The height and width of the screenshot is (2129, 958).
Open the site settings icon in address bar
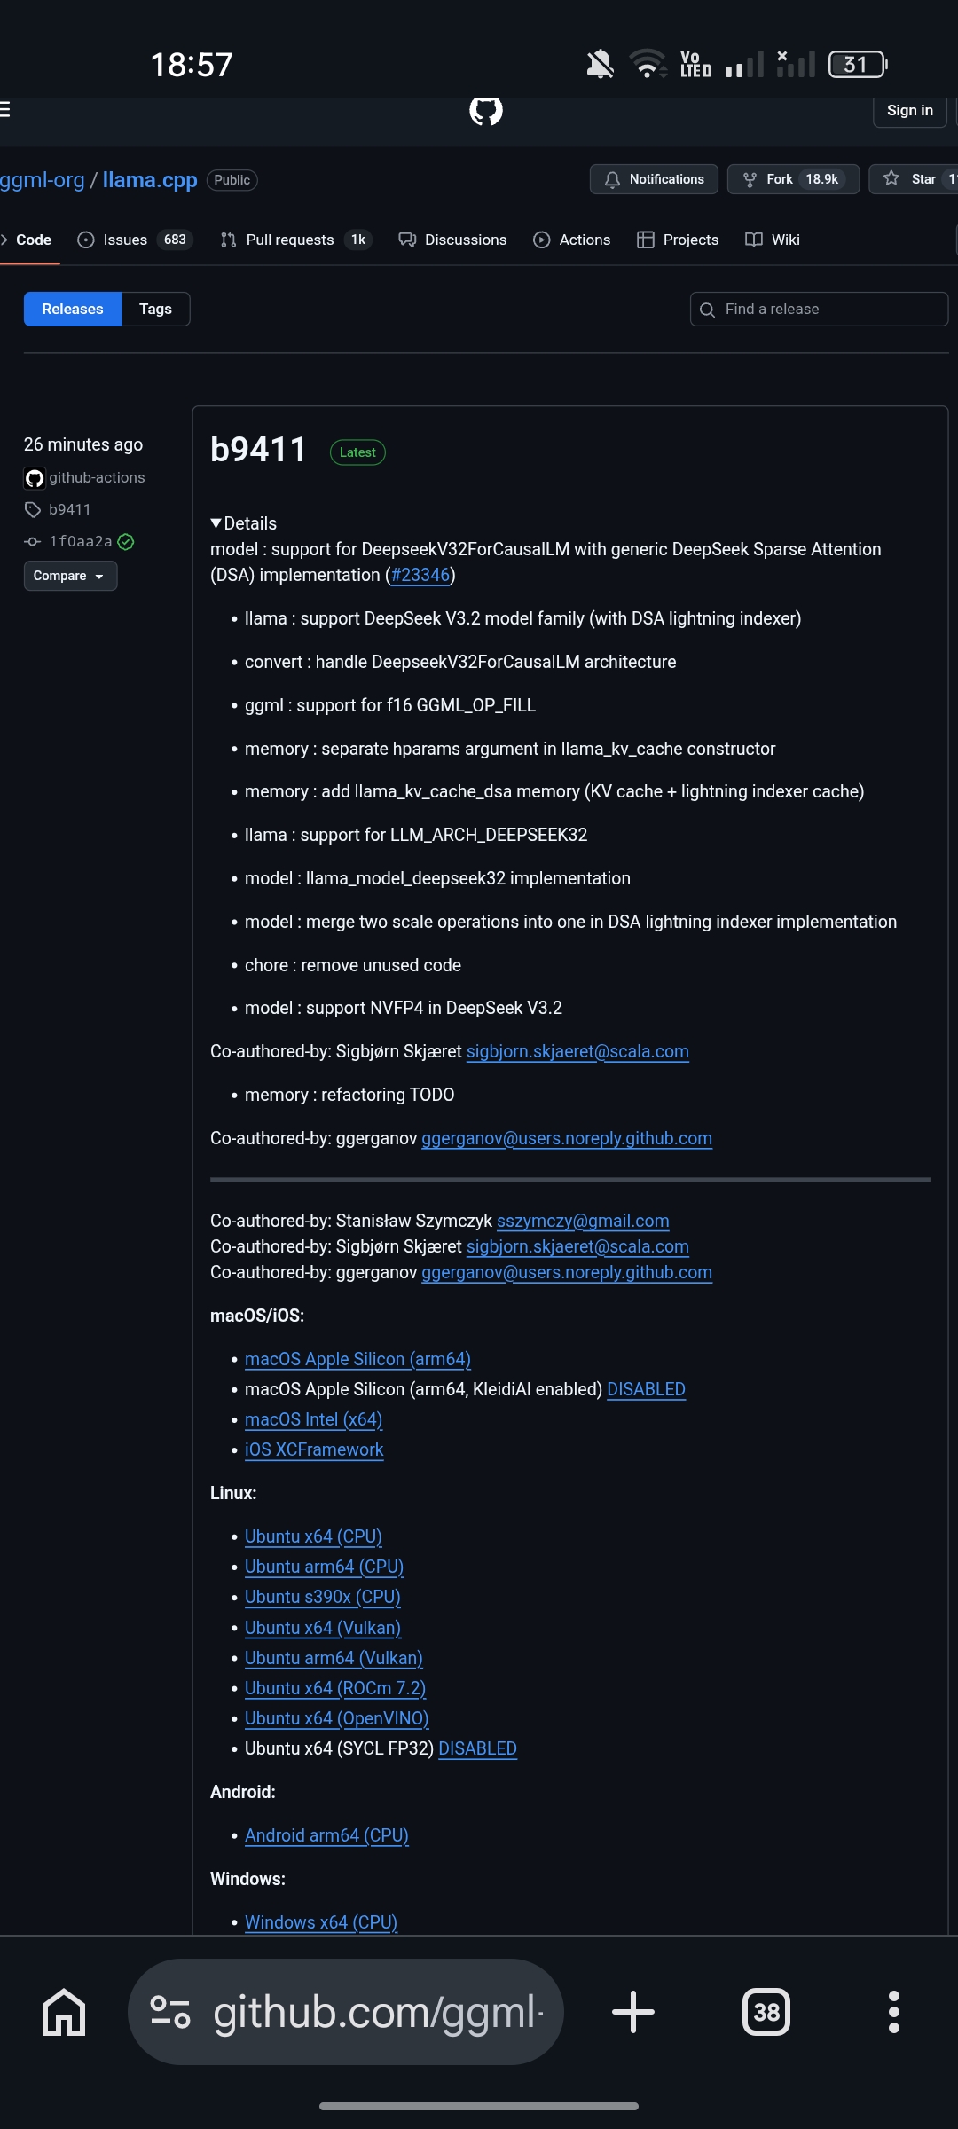tap(170, 2012)
